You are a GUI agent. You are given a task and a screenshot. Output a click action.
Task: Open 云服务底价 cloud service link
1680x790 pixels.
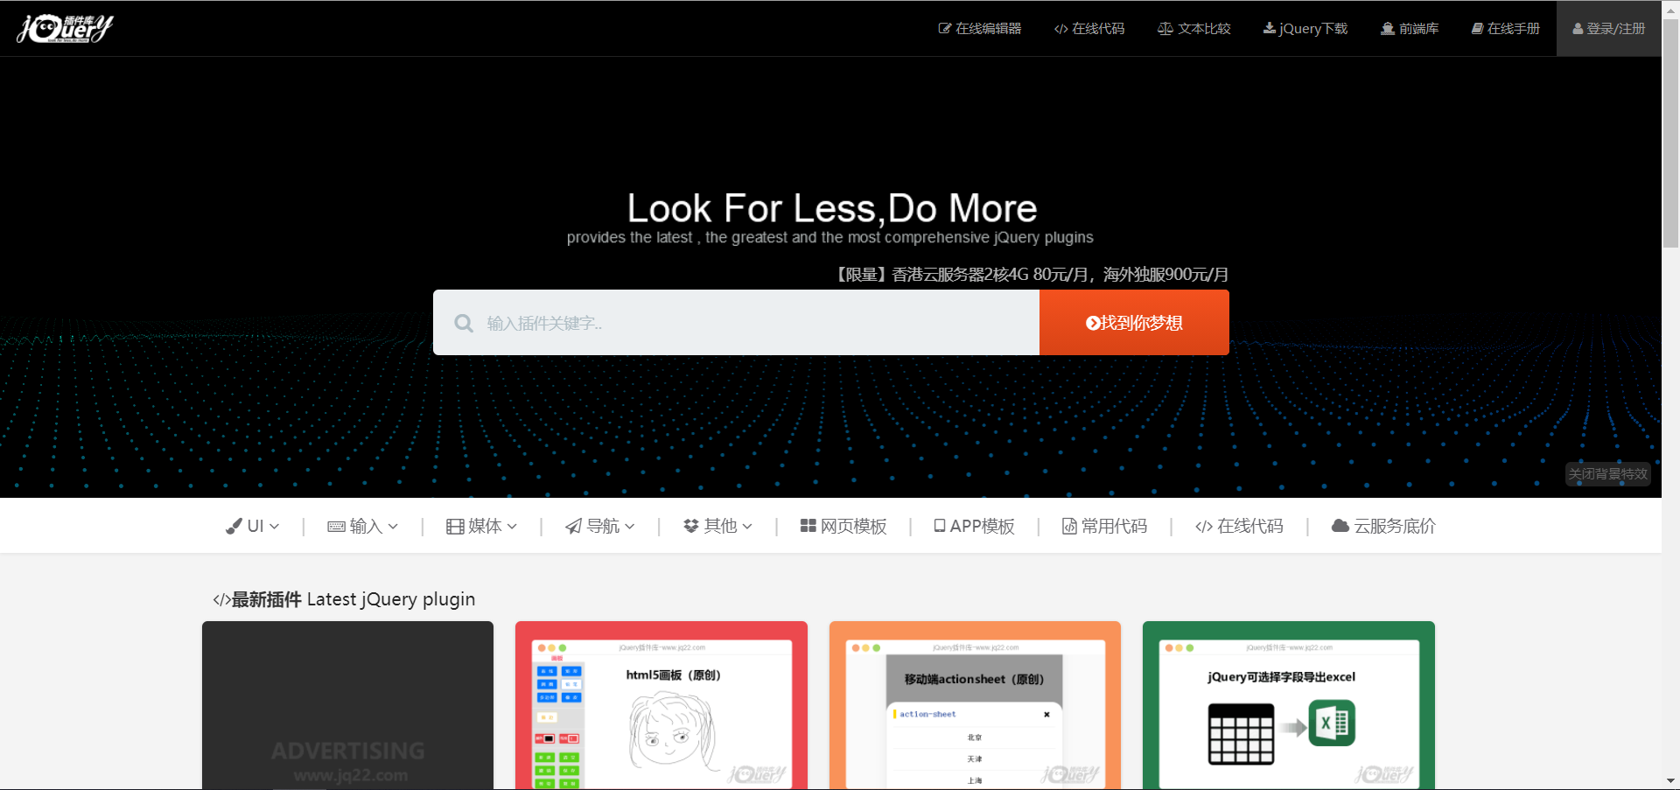click(x=1383, y=526)
